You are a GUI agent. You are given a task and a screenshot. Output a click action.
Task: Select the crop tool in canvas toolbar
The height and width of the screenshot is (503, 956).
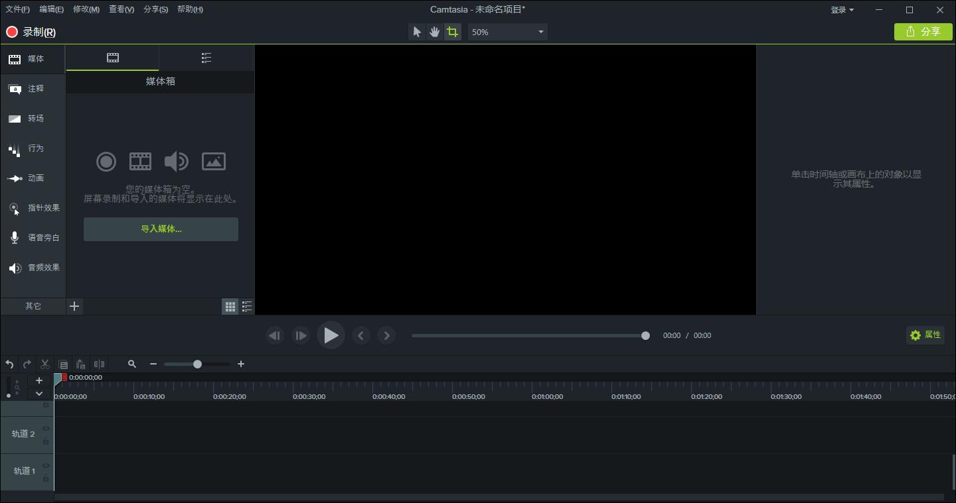[452, 32]
